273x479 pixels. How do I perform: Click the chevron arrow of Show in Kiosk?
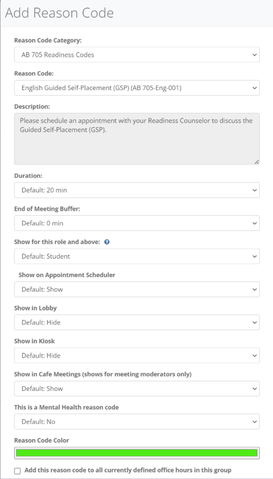[254, 356]
